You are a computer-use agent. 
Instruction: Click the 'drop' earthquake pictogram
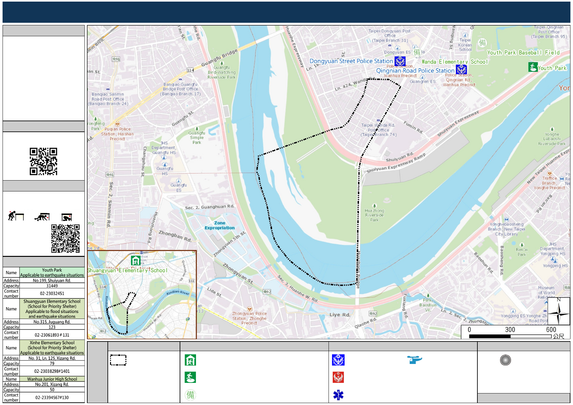[x=16, y=216]
